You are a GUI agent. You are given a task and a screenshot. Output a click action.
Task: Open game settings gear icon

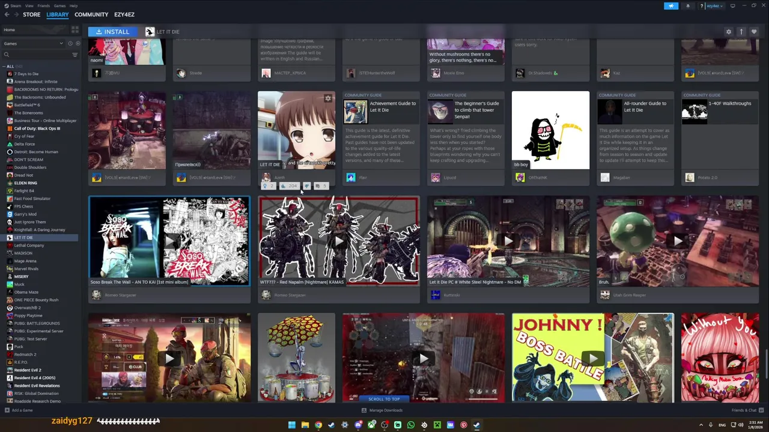729,32
